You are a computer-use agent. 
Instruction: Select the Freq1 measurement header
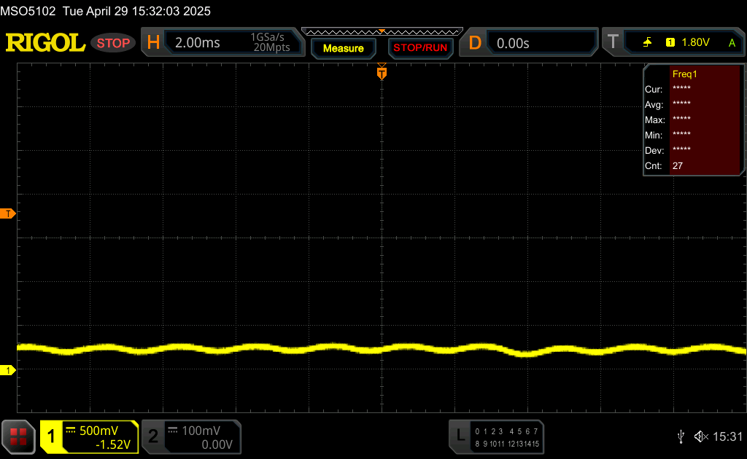(684, 74)
